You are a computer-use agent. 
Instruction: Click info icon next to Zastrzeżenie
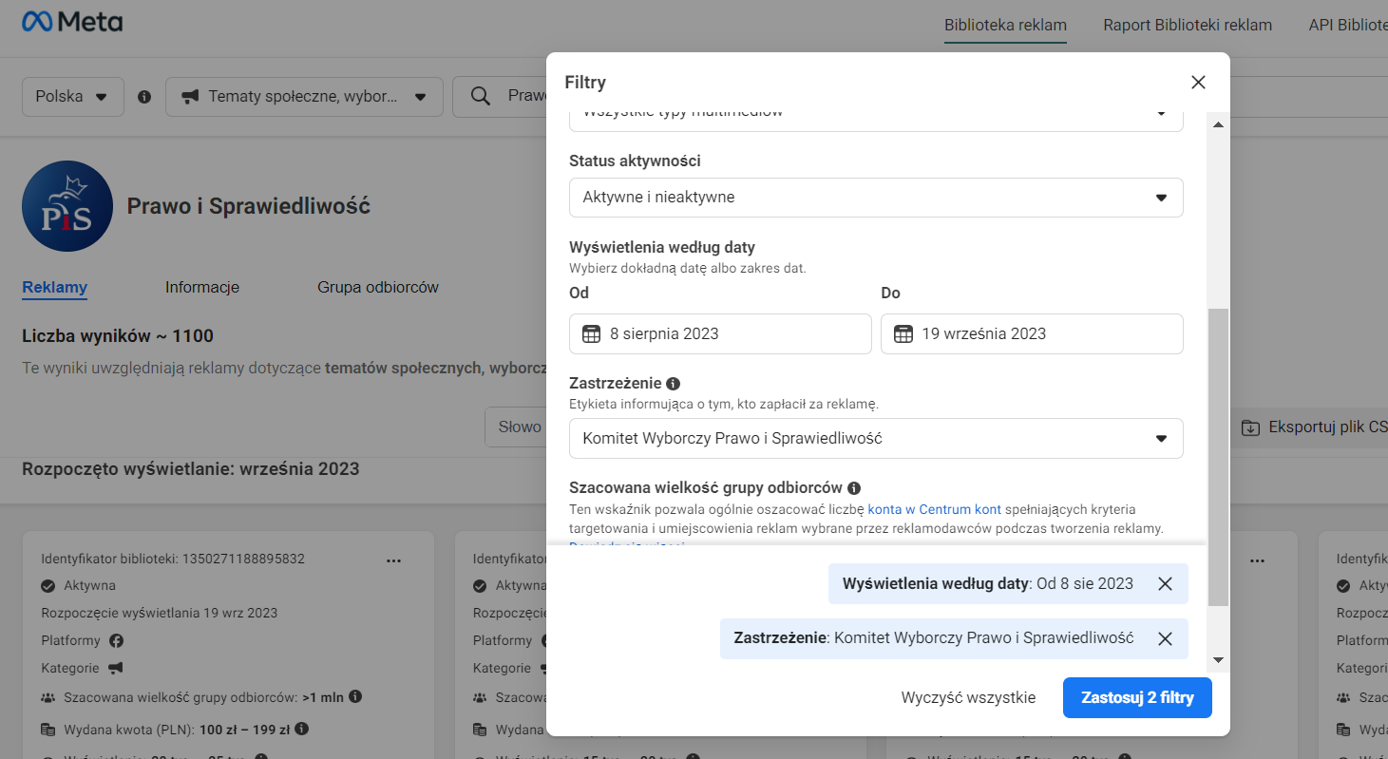click(x=674, y=384)
